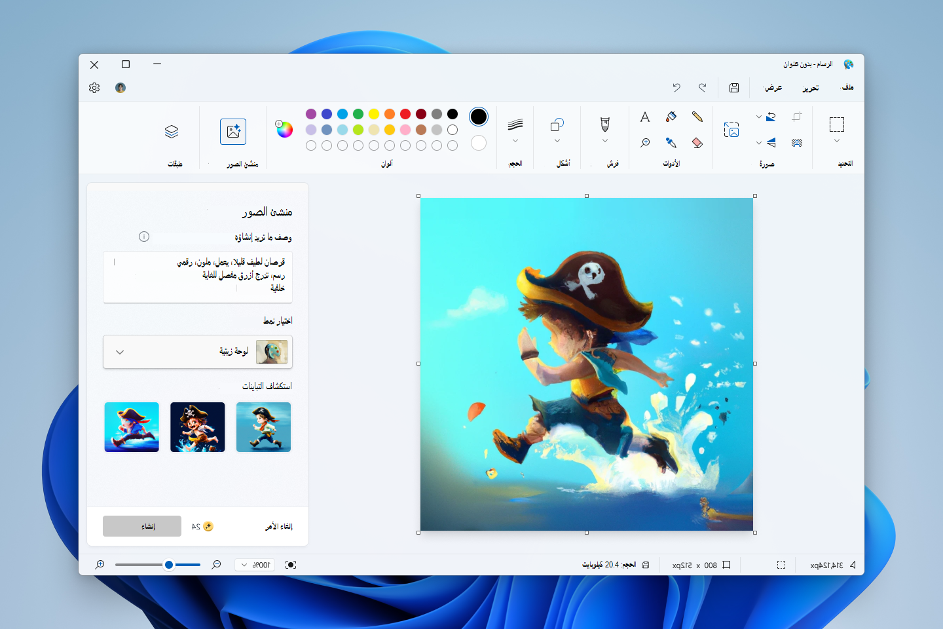Click the fit to window icon
This screenshot has width=943, height=629.
291,565
